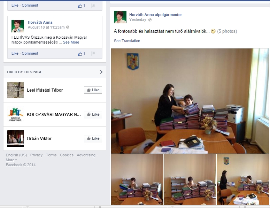The height and width of the screenshot is (208, 270).
Task: Click the globe icon beside the August 18 timestamp
Action: coord(68,27)
